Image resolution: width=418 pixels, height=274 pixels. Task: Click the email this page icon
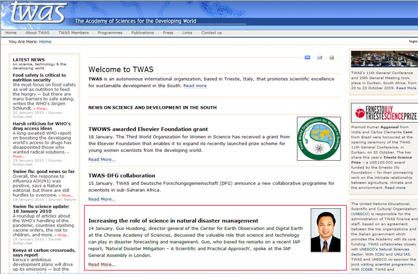click(x=319, y=57)
